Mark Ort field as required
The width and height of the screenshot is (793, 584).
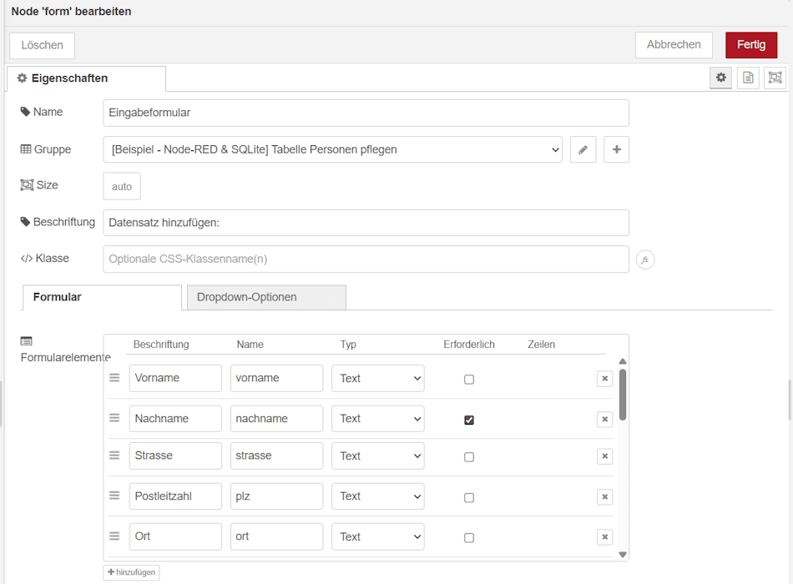[469, 538]
